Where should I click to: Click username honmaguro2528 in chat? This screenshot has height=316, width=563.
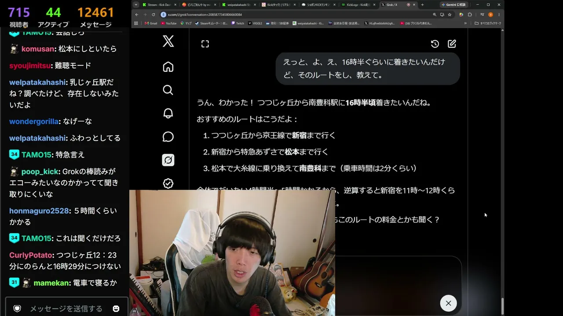[x=39, y=211]
